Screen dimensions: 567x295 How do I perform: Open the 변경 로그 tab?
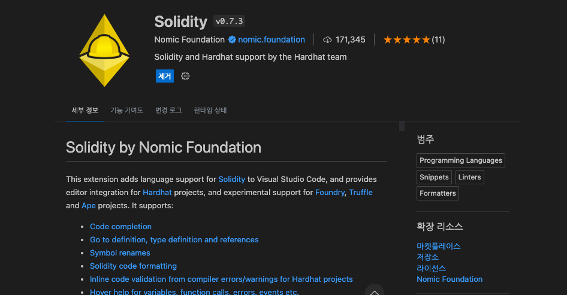(168, 110)
